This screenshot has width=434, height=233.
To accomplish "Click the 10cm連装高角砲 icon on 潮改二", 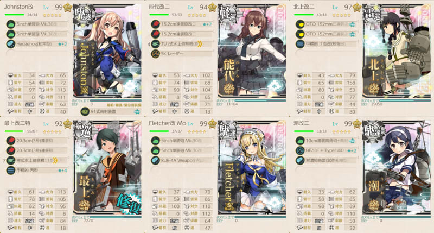I will tap(300, 141).
